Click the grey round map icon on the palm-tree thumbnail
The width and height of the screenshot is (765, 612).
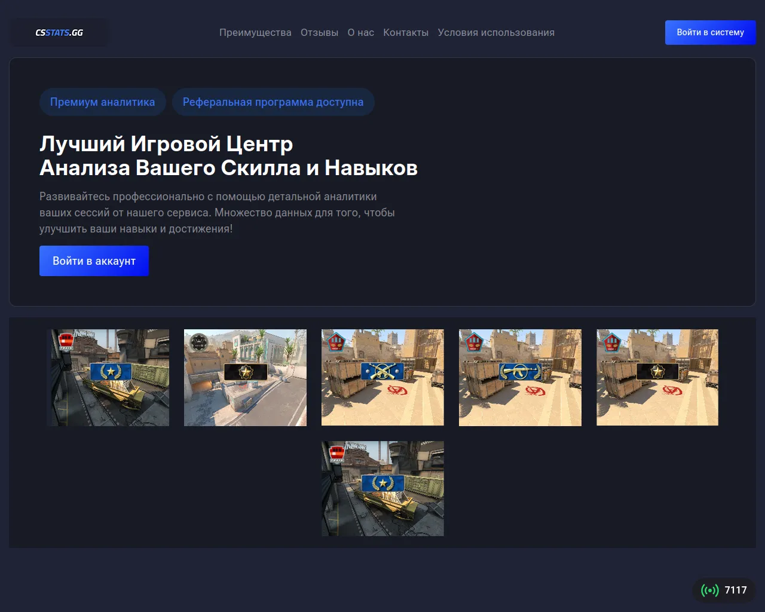[x=198, y=342]
